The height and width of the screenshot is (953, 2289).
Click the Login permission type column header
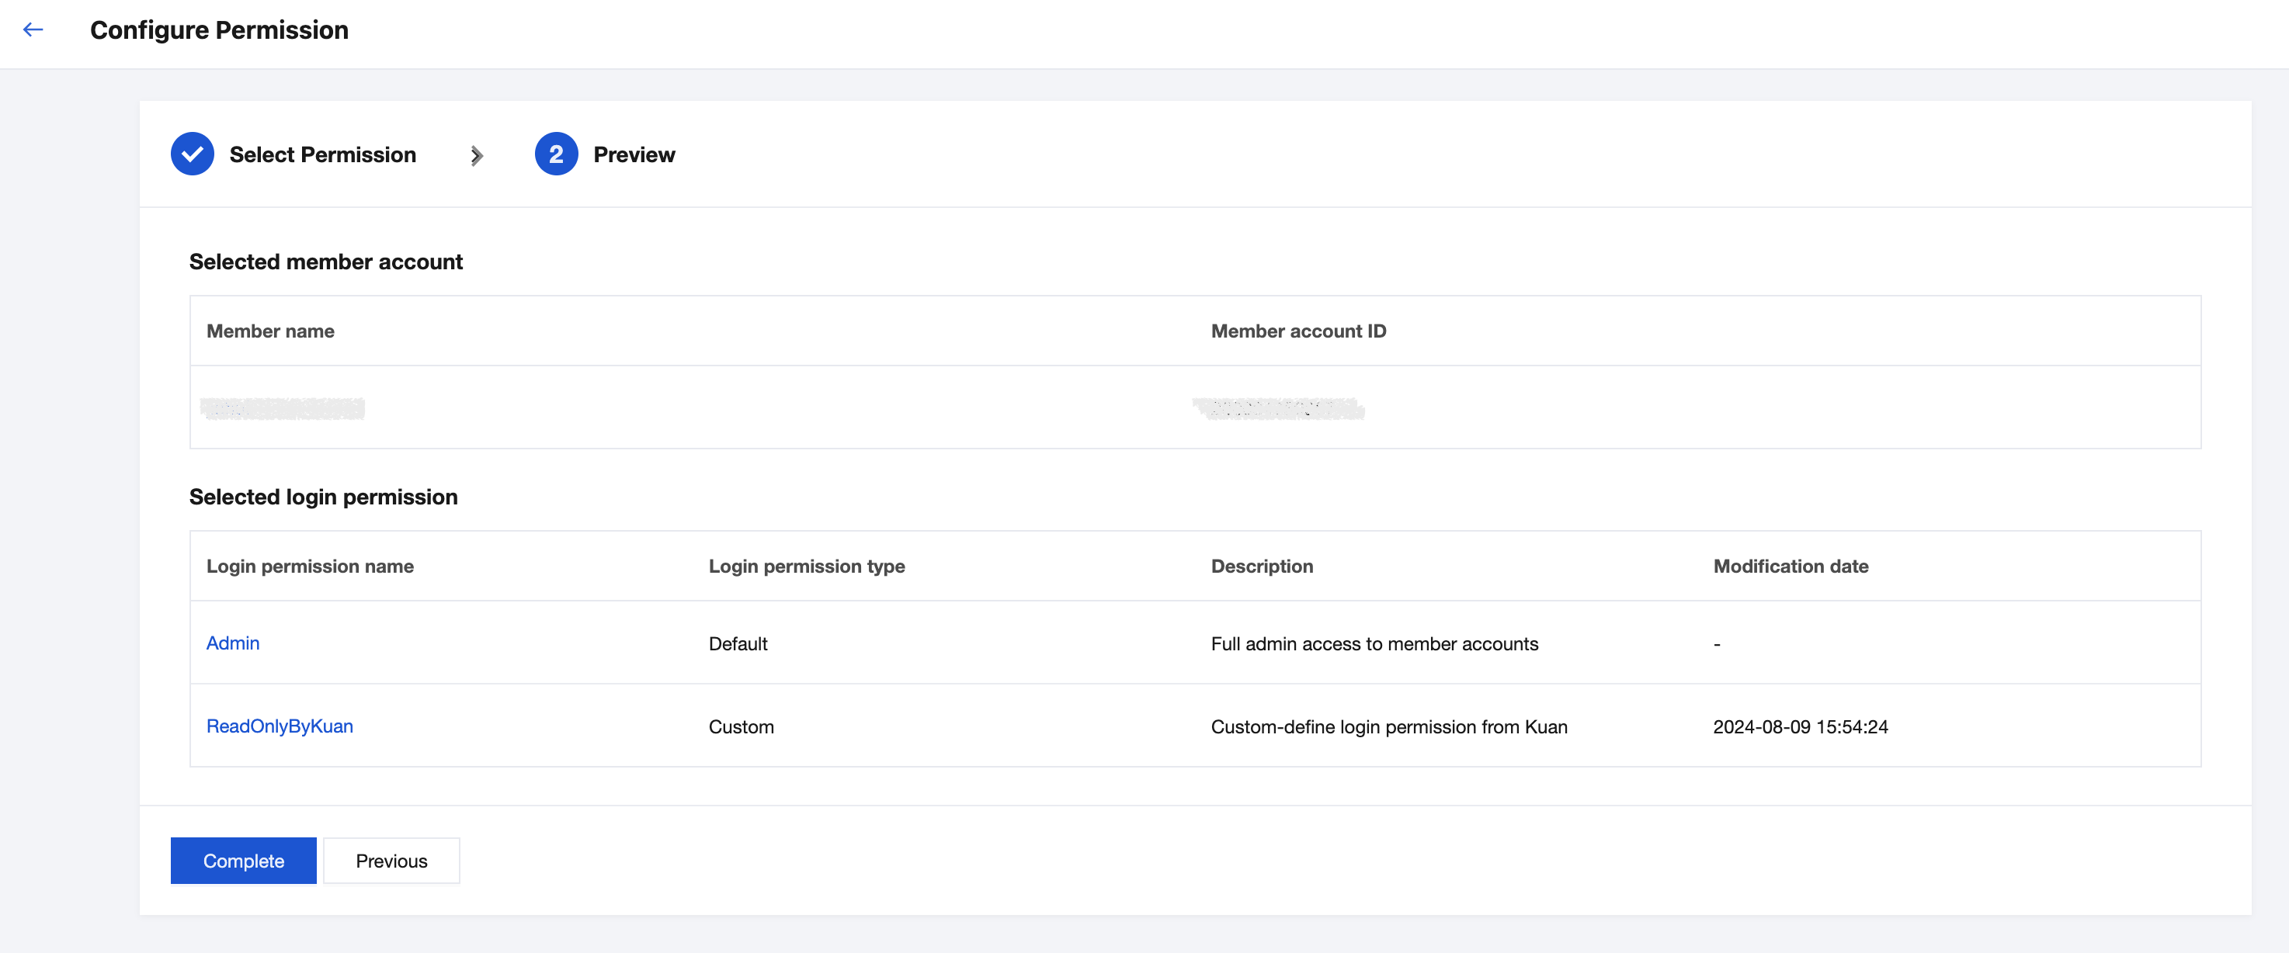coord(807,567)
